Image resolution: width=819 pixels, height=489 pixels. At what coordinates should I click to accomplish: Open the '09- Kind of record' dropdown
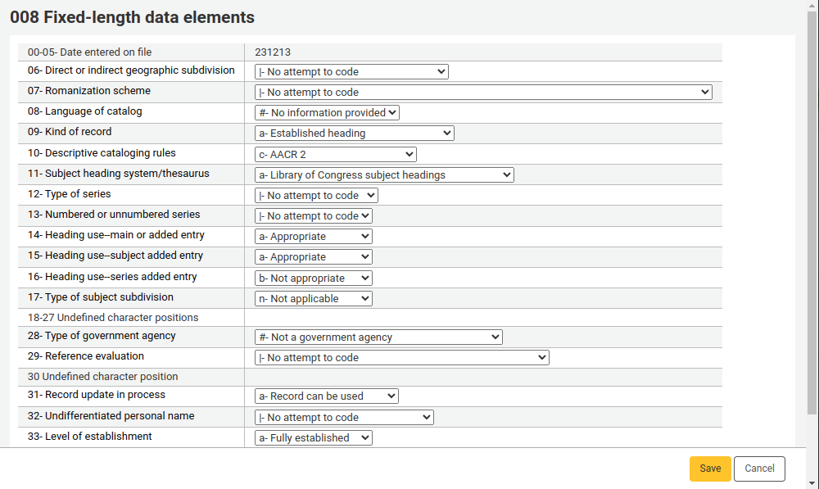[x=354, y=133]
